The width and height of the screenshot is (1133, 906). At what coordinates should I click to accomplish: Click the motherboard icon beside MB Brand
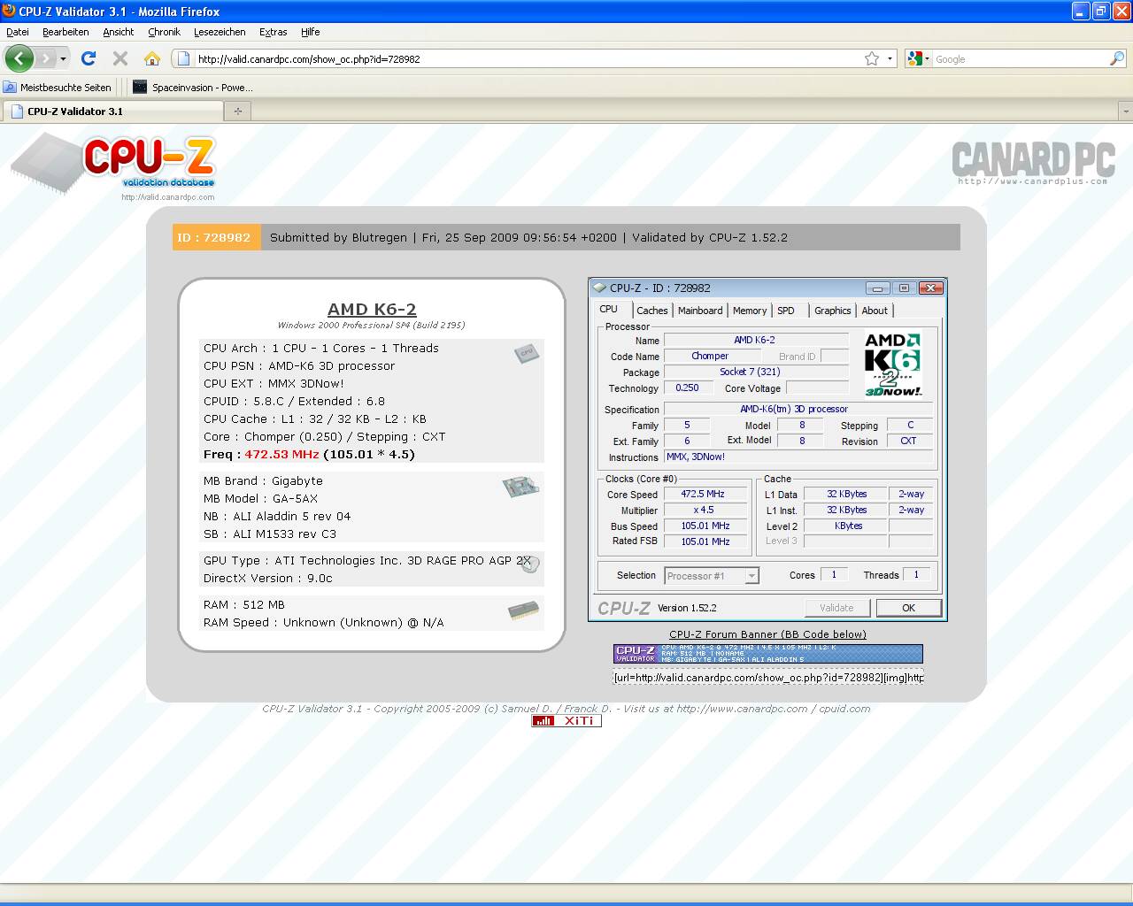(520, 485)
